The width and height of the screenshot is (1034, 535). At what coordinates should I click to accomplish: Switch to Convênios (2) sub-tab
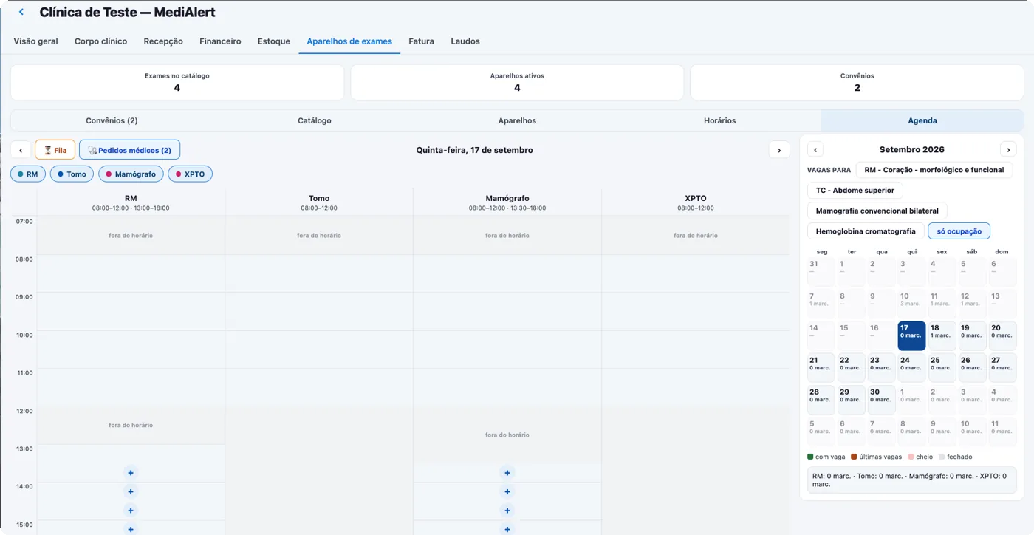(112, 120)
